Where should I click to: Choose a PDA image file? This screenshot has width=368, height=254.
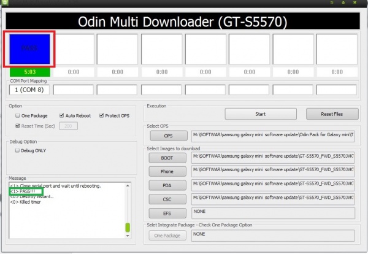167,185
